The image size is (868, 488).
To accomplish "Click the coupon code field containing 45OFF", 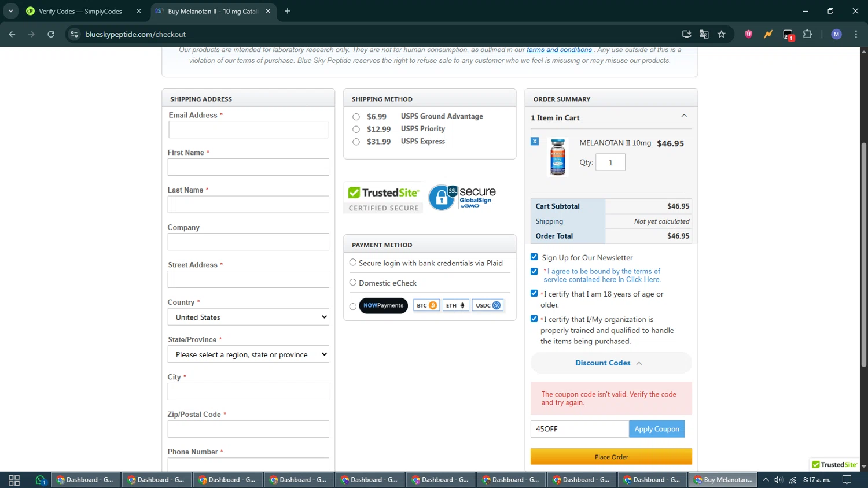I will pyautogui.click(x=580, y=429).
